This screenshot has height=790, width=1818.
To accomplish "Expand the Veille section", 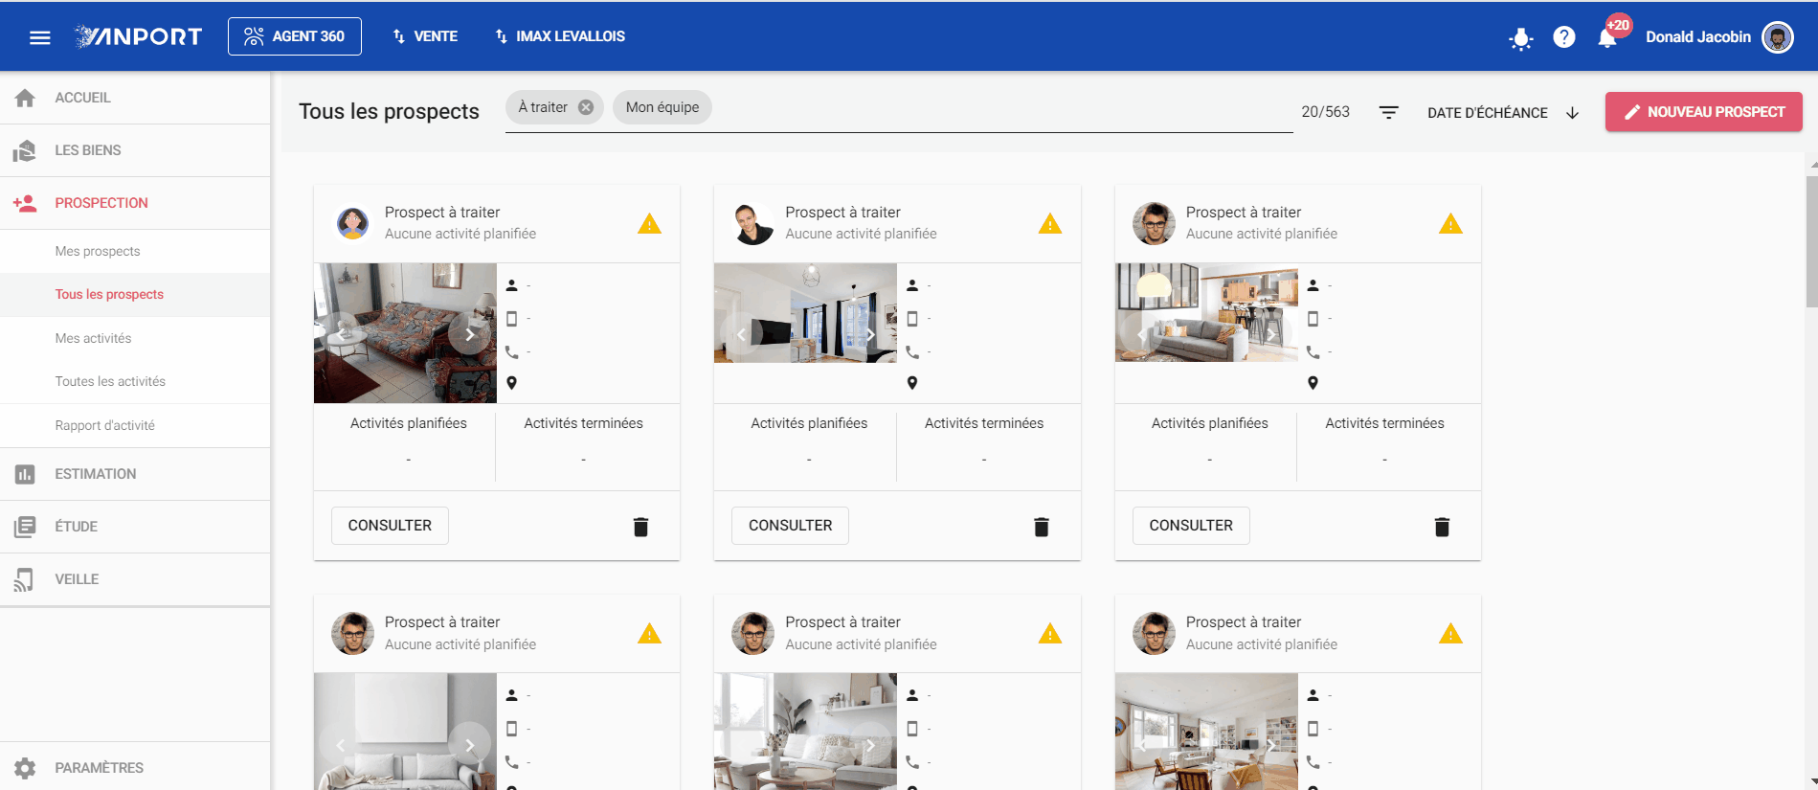I will [135, 579].
